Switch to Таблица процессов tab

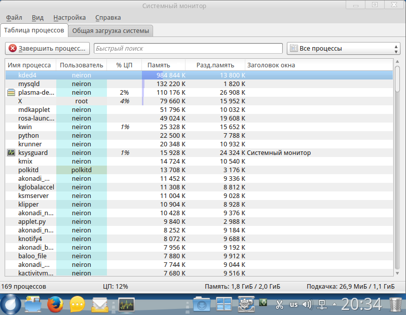pyautogui.click(x=34, y=30)
